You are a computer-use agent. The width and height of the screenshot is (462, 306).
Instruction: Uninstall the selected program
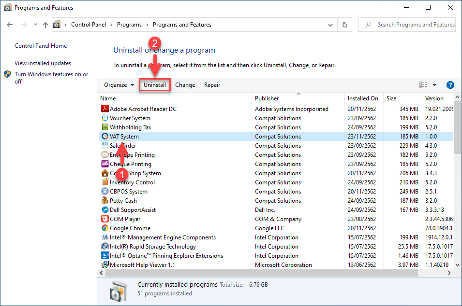155,85
